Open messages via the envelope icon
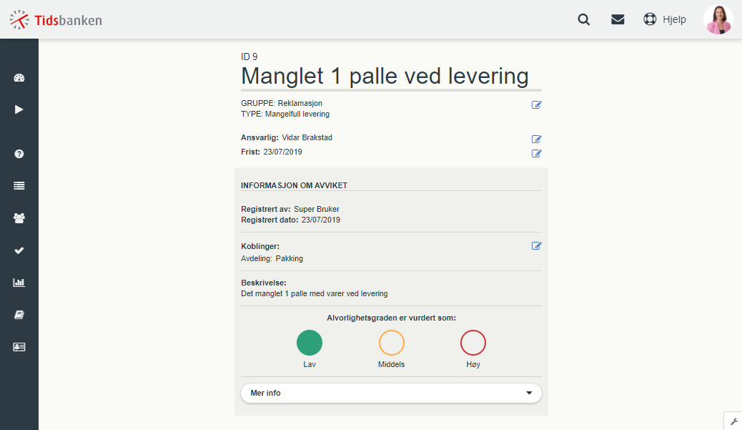The height and width of the screenshot is (430, 742). click(618, 19)
